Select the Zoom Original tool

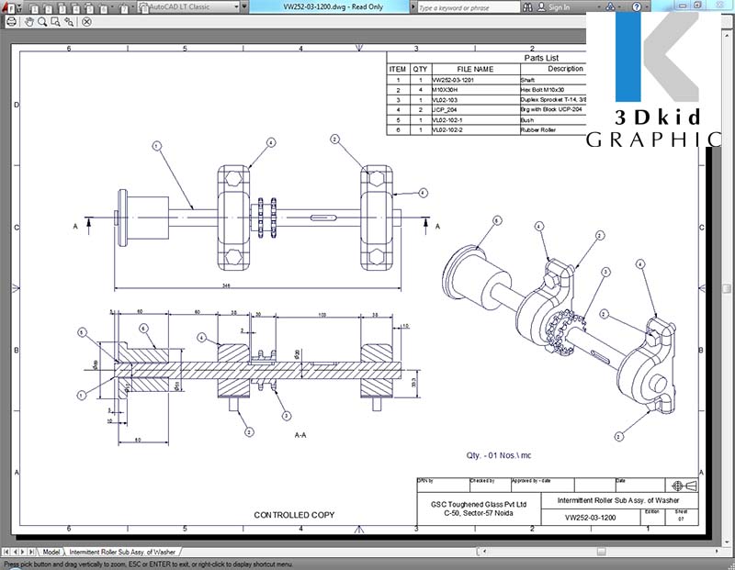pyautogui.click(x=69, y=21)
